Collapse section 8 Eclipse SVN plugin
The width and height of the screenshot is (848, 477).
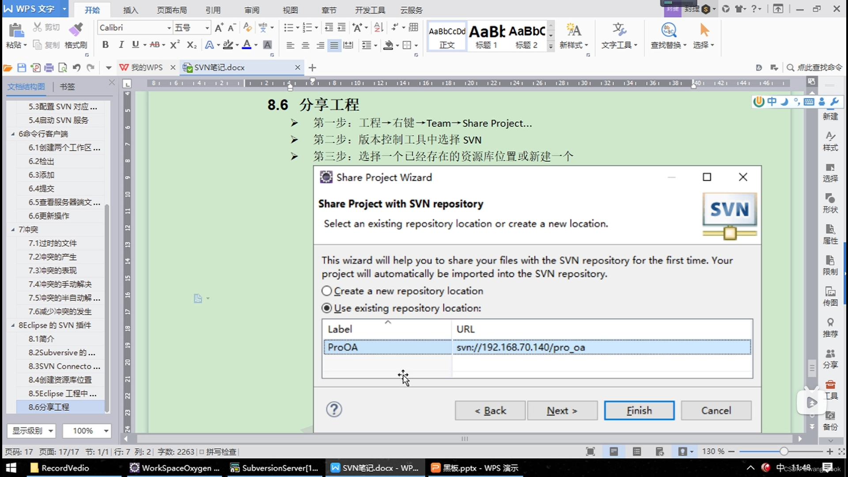[x=13, y=325]
